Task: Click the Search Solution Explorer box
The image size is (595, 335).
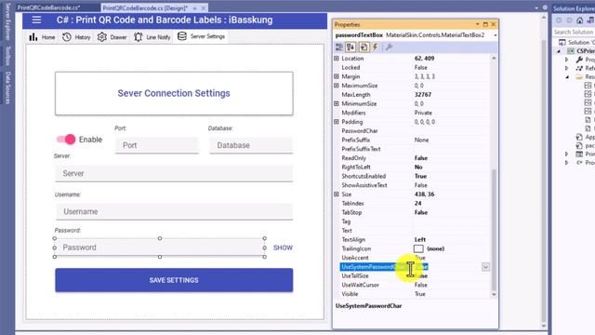Action: pyautogui.click(x=574, y=32)
